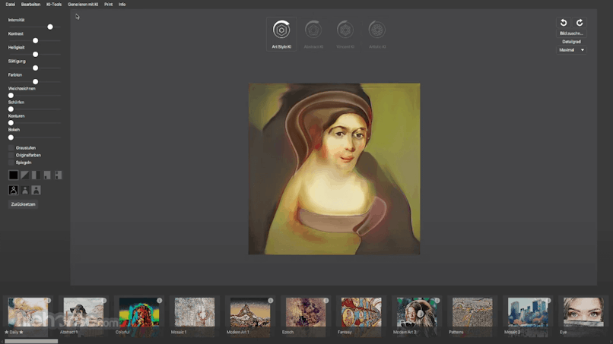Open the Datei menu
The width and height of the screenshot is (613, 344).
(x=11, y=5)
